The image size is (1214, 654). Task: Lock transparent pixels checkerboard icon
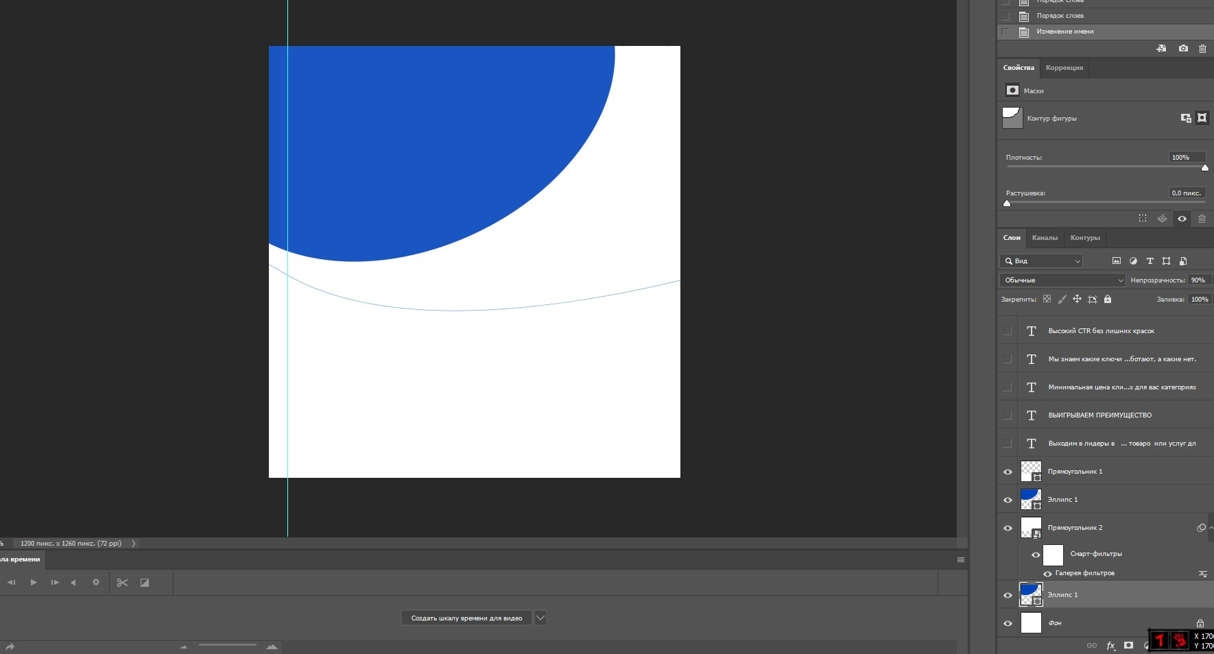click(x=1047, y=299)
